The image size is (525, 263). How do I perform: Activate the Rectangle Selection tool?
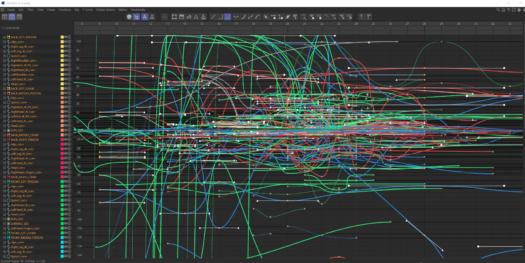[174, 17]
